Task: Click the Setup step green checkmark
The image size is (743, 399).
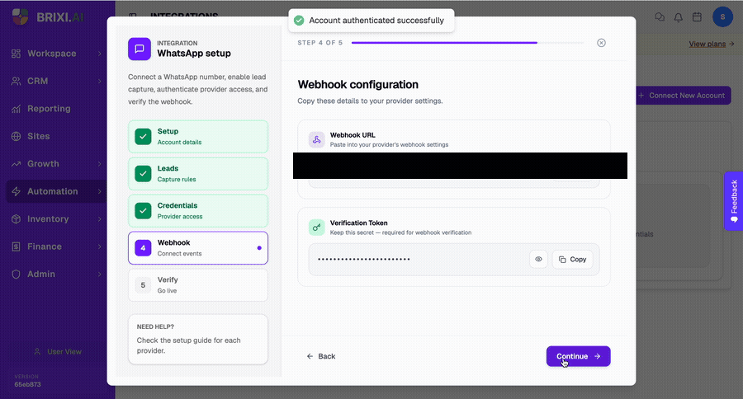Action: click(143, 136)
